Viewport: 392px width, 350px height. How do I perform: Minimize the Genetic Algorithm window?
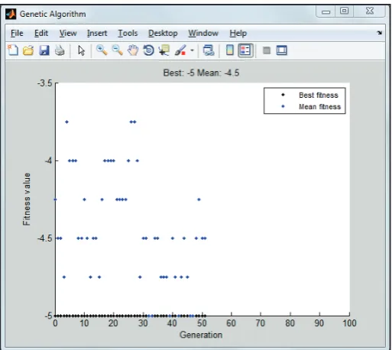(x=326, y=11)
